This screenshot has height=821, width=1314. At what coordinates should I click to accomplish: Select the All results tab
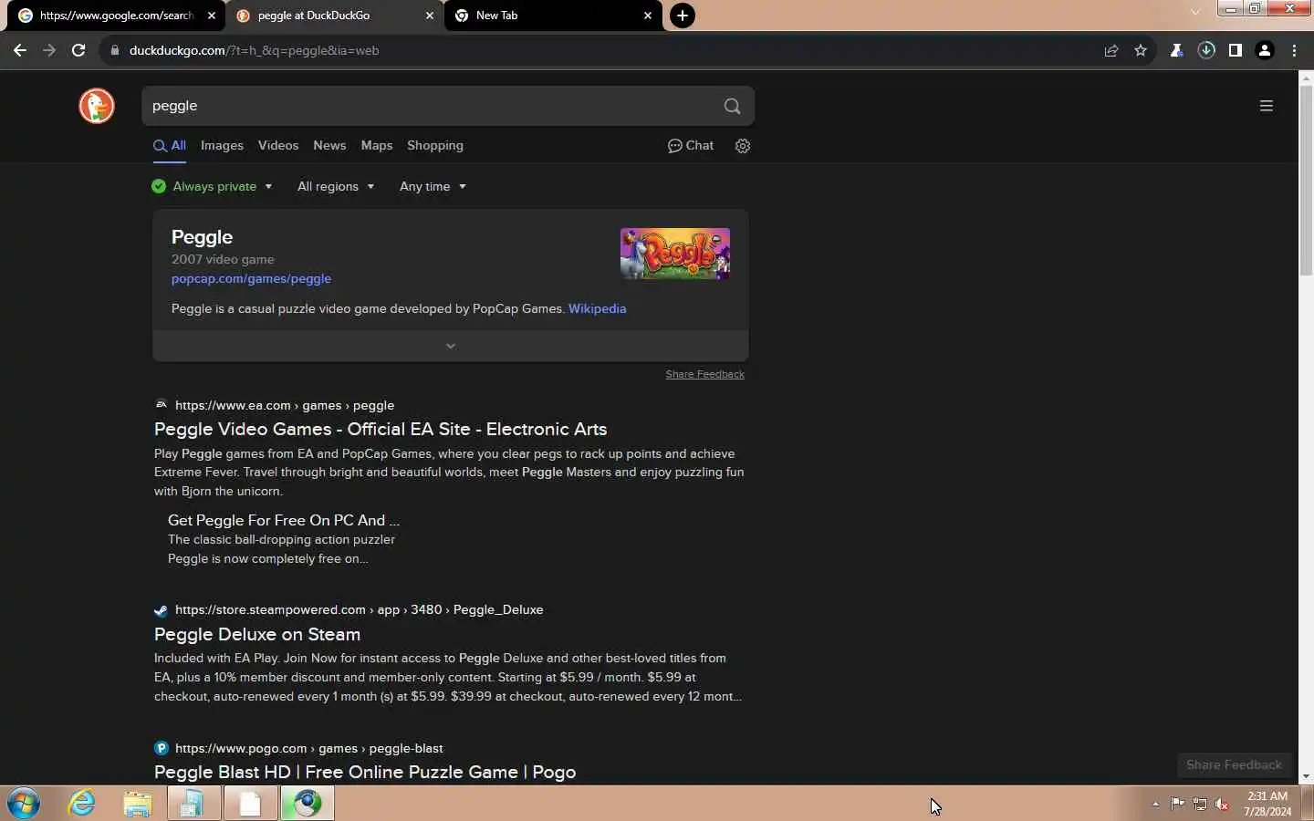pos(170,146)
